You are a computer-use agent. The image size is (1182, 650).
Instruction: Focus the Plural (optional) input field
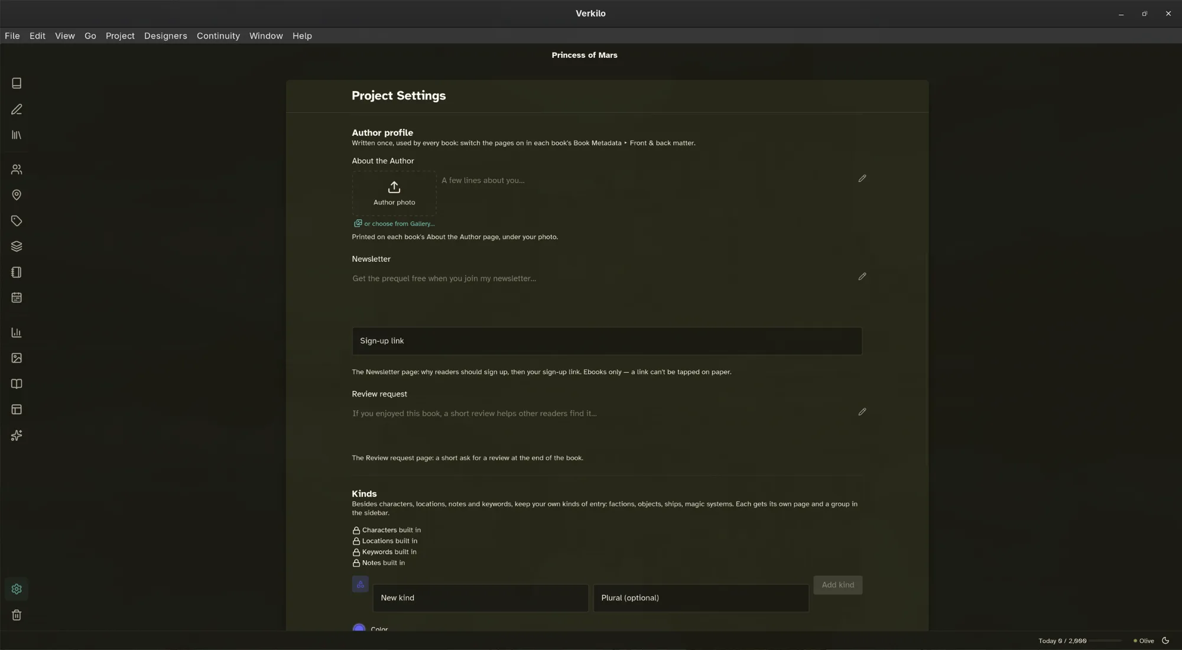(x=701, y=598)
